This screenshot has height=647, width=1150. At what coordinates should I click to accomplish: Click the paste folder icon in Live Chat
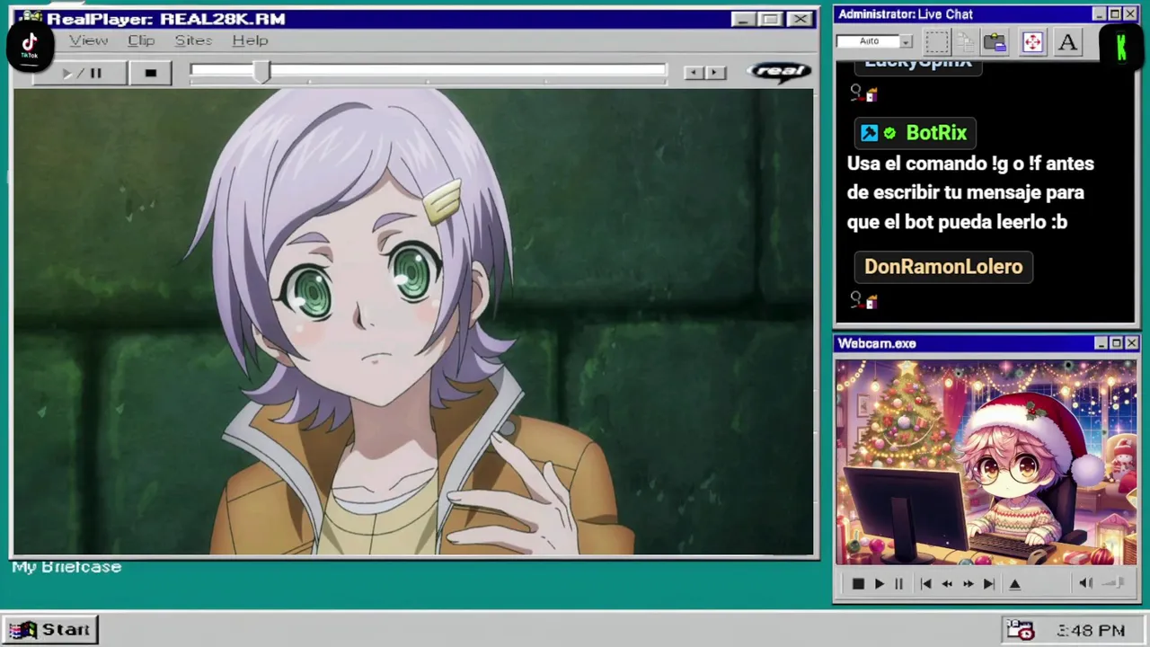pos(995,41)
